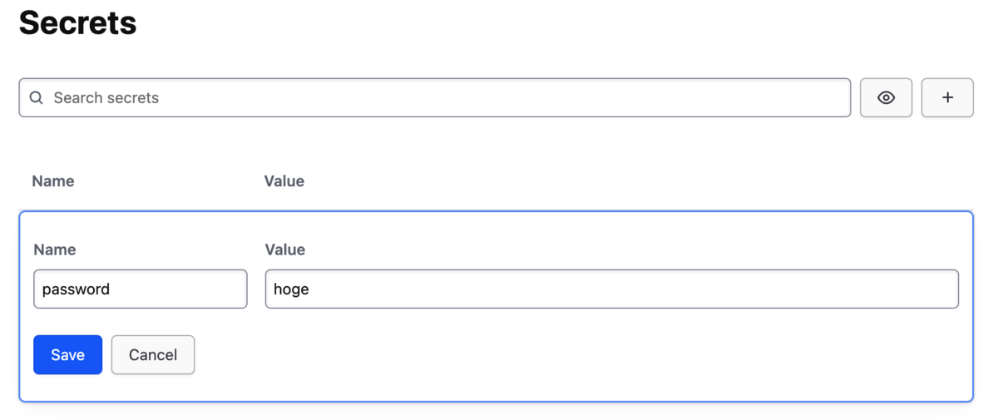Image resolution: width=998 pixels, height=420 pixels.
Task: Click the Secrets page heading
Action: [x=77, y=22]
